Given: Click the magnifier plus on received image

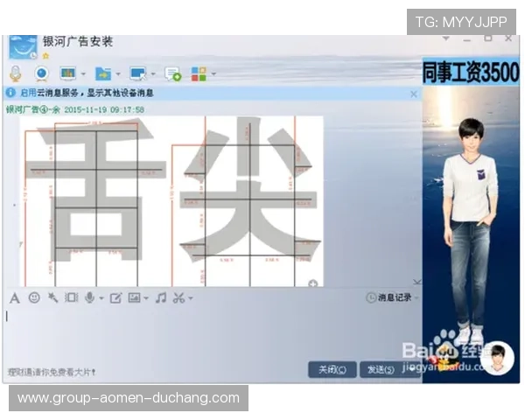Looking at the screenshot, I should 312,283.
